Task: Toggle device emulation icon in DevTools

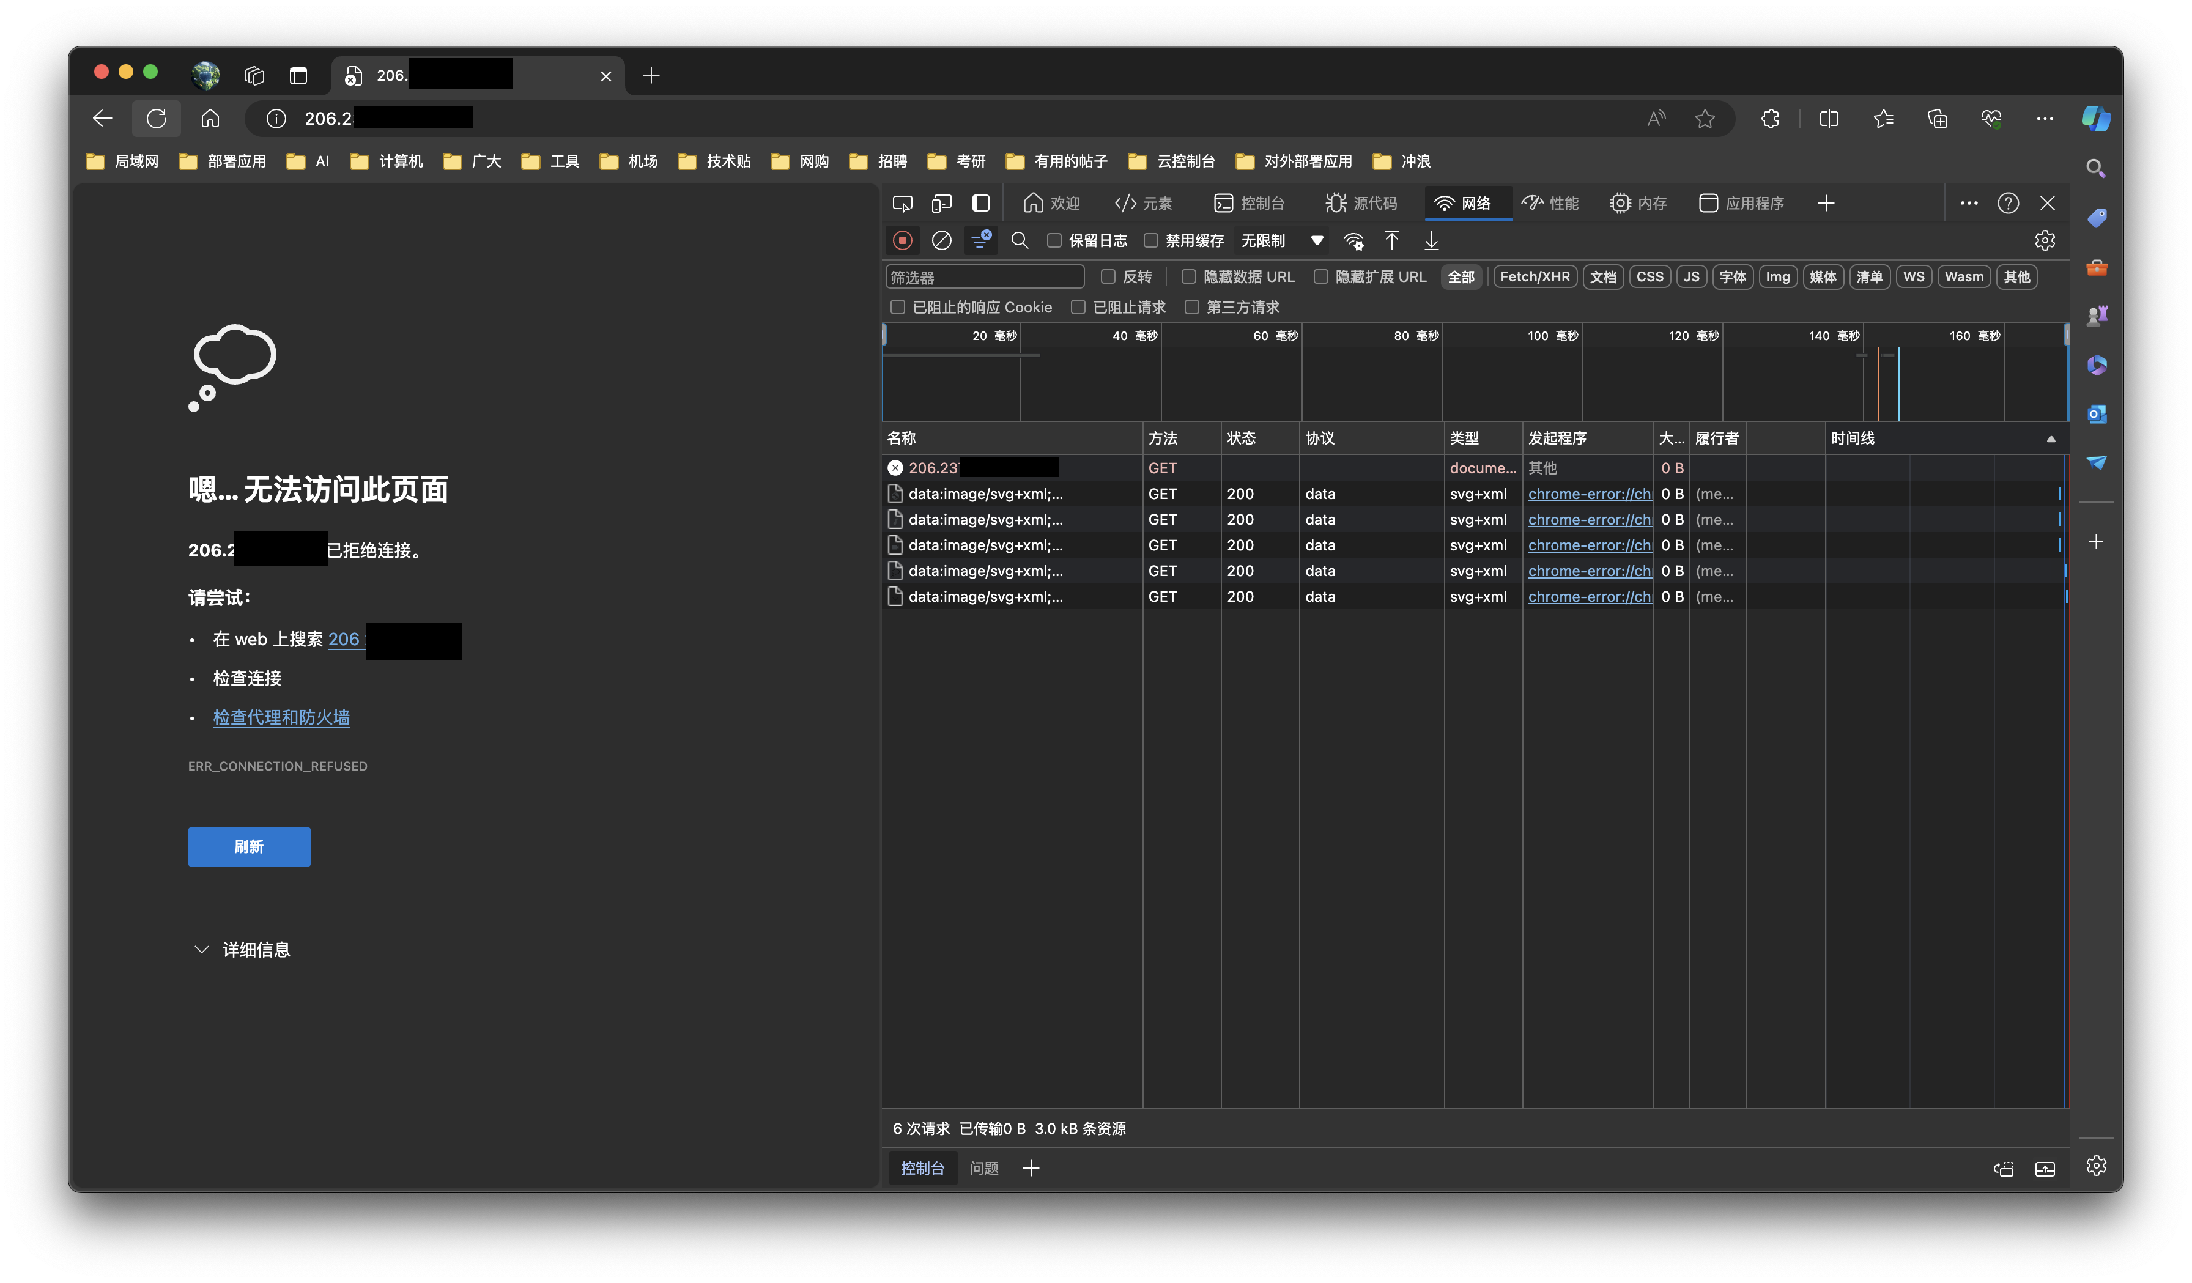Action: pyautogui.click(x=941, y=202)
